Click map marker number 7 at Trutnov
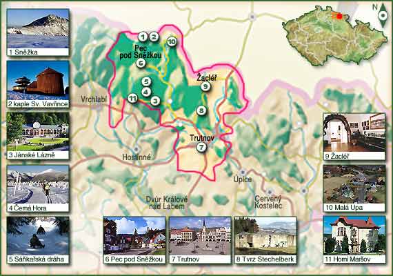 point(201,147)
